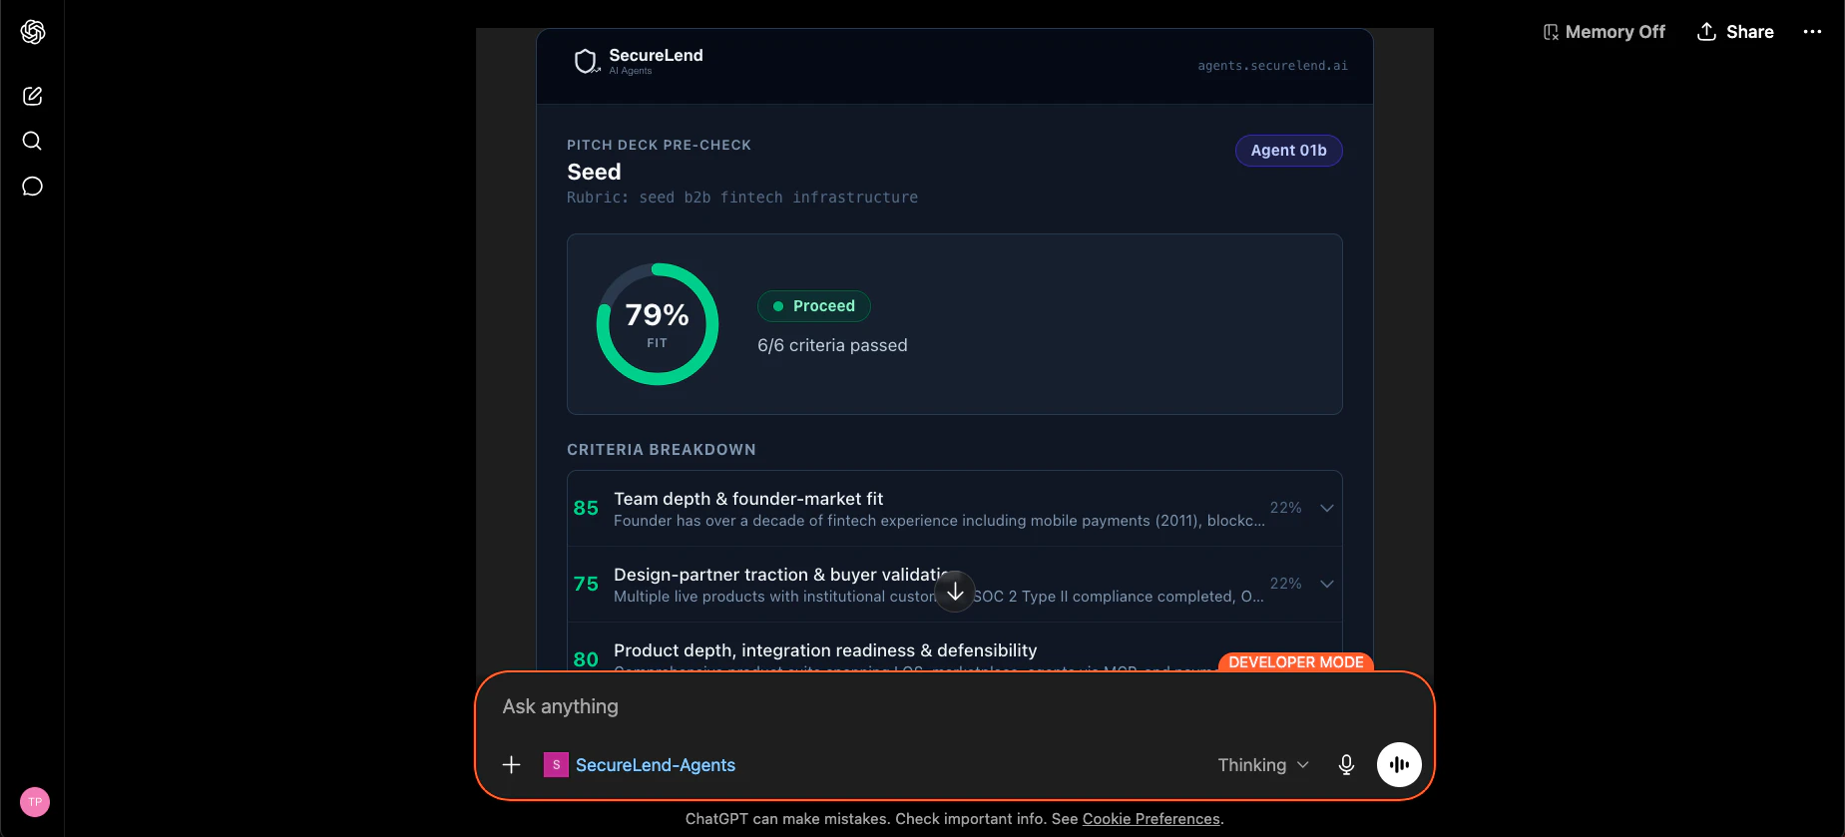Toggle the Memory Off indicator
The width and height of the screenshot is (1845, 837).
1604,32
